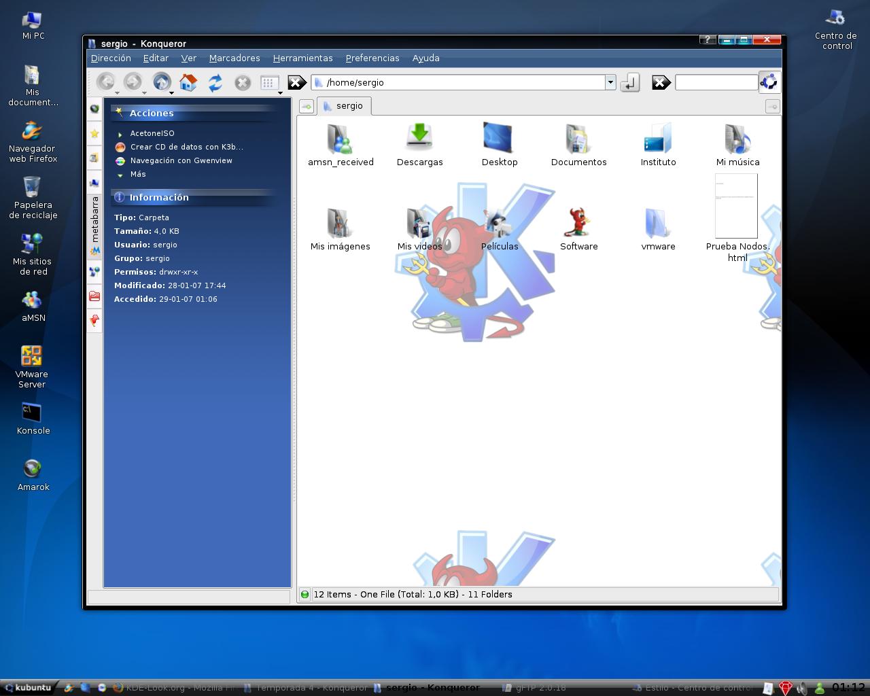The height and width of the screenshot is (696, 870).
Task: Open the Editar menu
Action: pyautogui.click(x=156, y=58)
